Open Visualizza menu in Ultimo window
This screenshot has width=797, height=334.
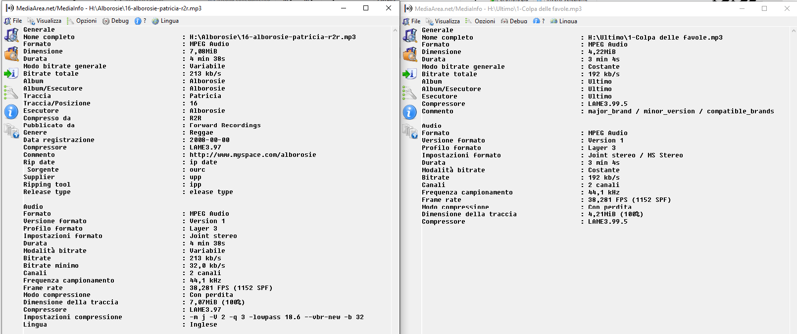[443, 21]
